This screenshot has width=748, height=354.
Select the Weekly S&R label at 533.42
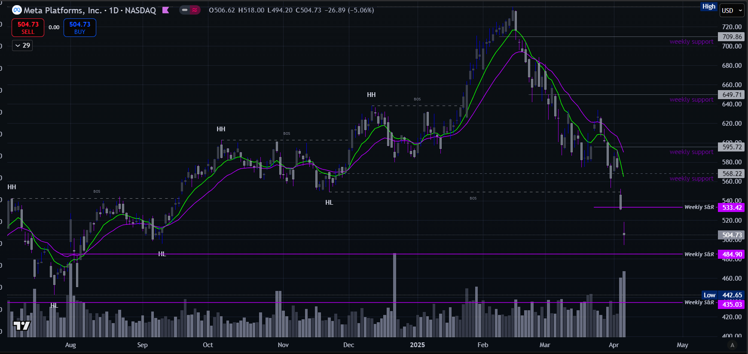coord(699,207)
